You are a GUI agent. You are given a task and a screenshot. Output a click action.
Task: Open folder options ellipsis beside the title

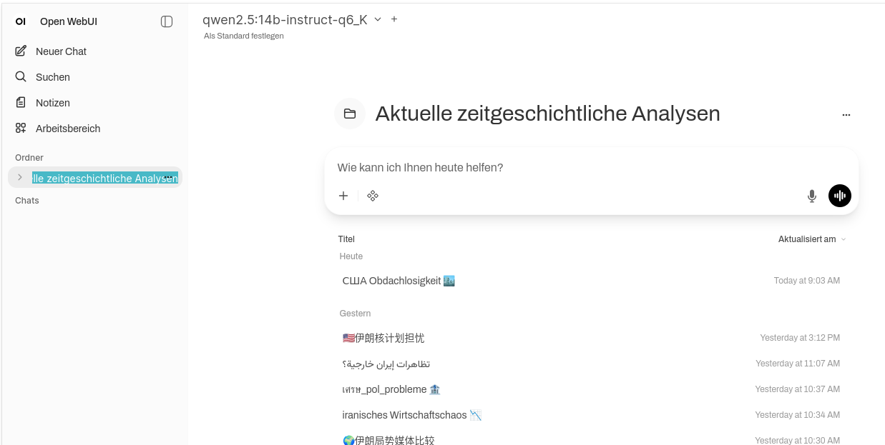pos(846,114)
